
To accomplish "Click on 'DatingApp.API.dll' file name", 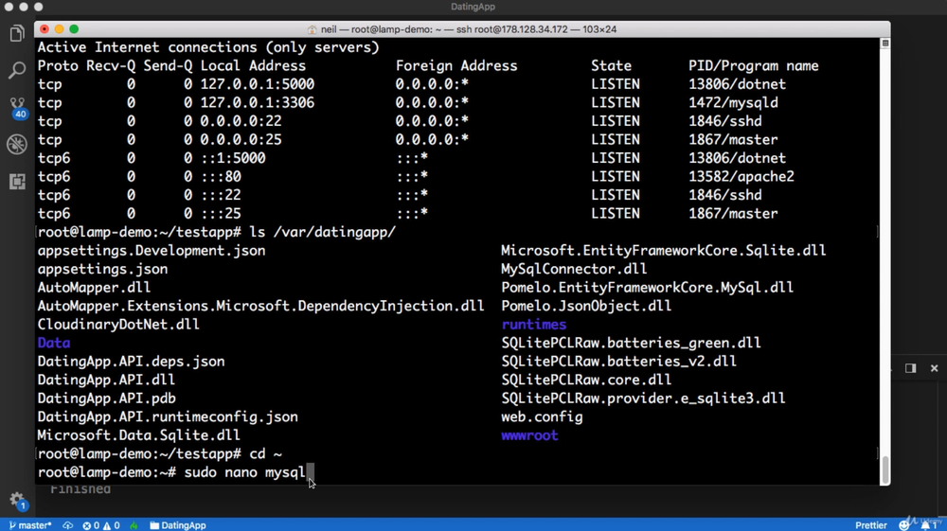I will click(106, 380).
